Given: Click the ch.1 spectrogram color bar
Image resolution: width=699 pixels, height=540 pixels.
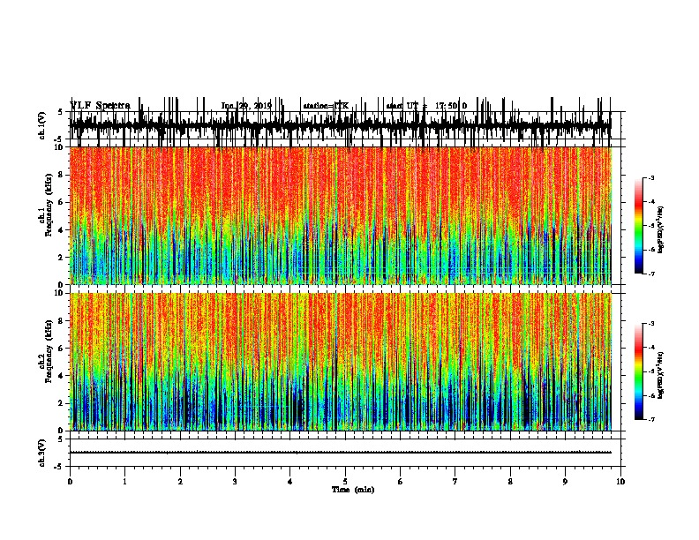Looking at the screenshot, I should tap(638, 226).
